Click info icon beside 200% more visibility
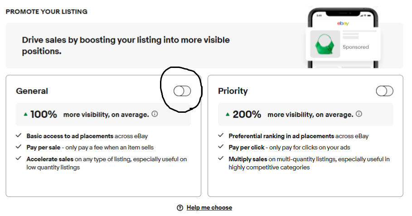 click(359, 114)
